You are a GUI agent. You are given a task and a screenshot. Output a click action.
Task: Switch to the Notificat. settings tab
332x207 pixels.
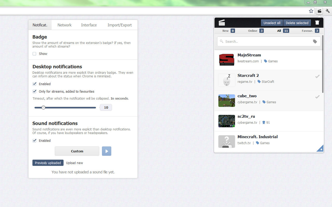pyautogui.click(x=40, y=25)
